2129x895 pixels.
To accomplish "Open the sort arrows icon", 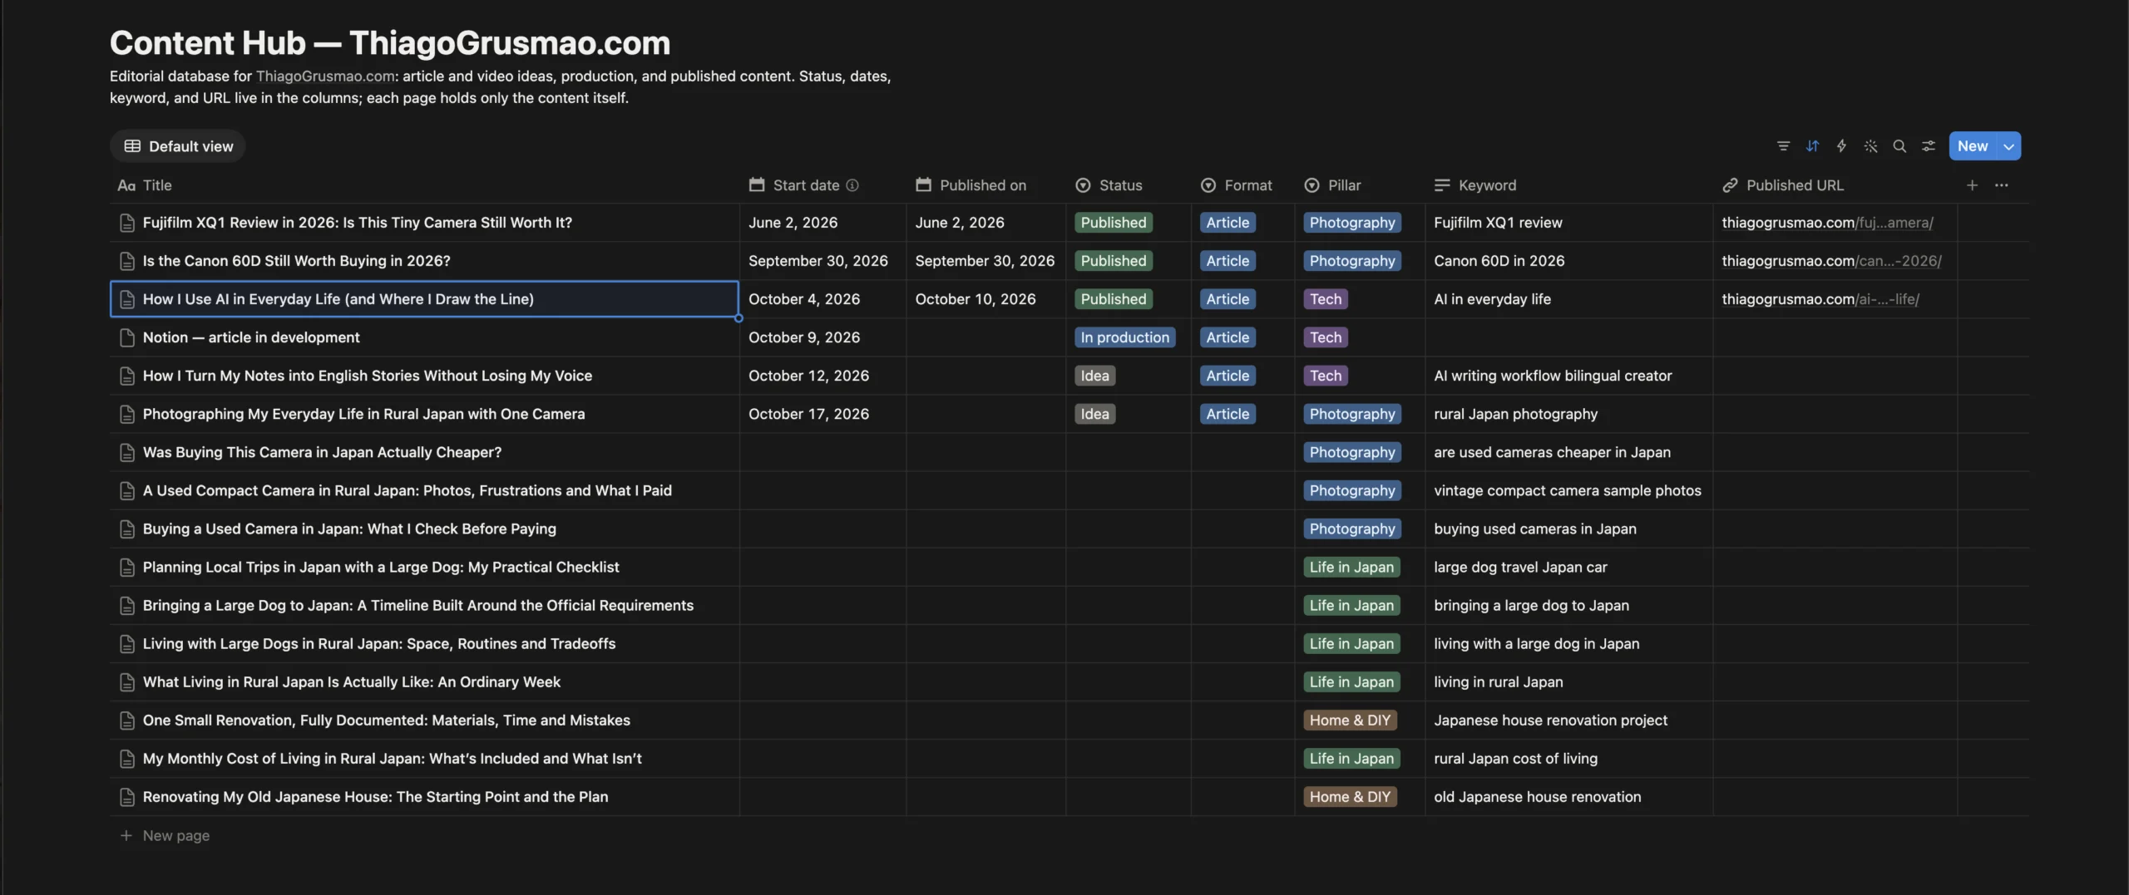I will pyautogui.click(x=1812, y=146).
